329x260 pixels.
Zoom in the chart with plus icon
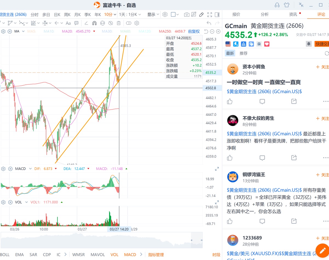(218, 31)
